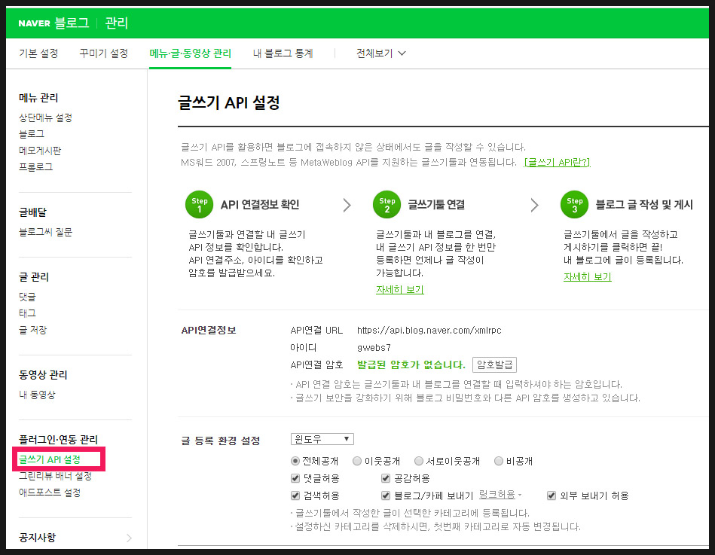Screen dimensions: 715x555
Task: Click the 암호발급 button
Action: coord(495,364)
